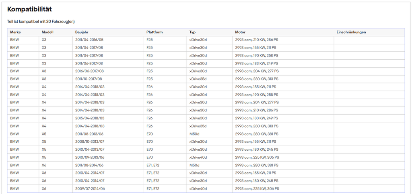Viewport: 412px width, 194px height.
Task: Select text 'Teil ist kompatibel mit 20 Fahrzeug(en)'
Action: (x=41, y=22)
